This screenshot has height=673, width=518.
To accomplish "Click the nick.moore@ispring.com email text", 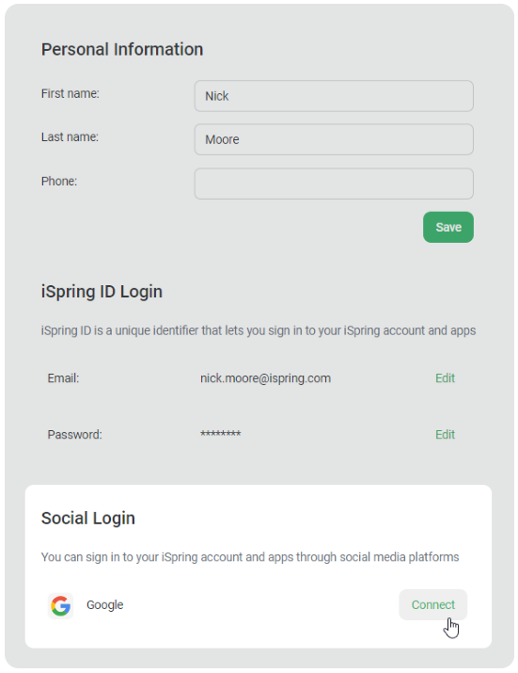I will [265, 378].
